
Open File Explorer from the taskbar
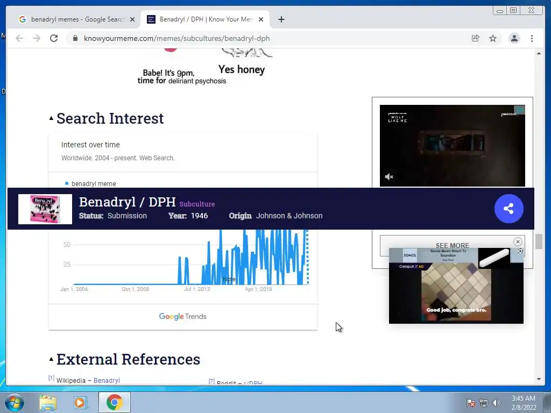[x=48, y=403]
